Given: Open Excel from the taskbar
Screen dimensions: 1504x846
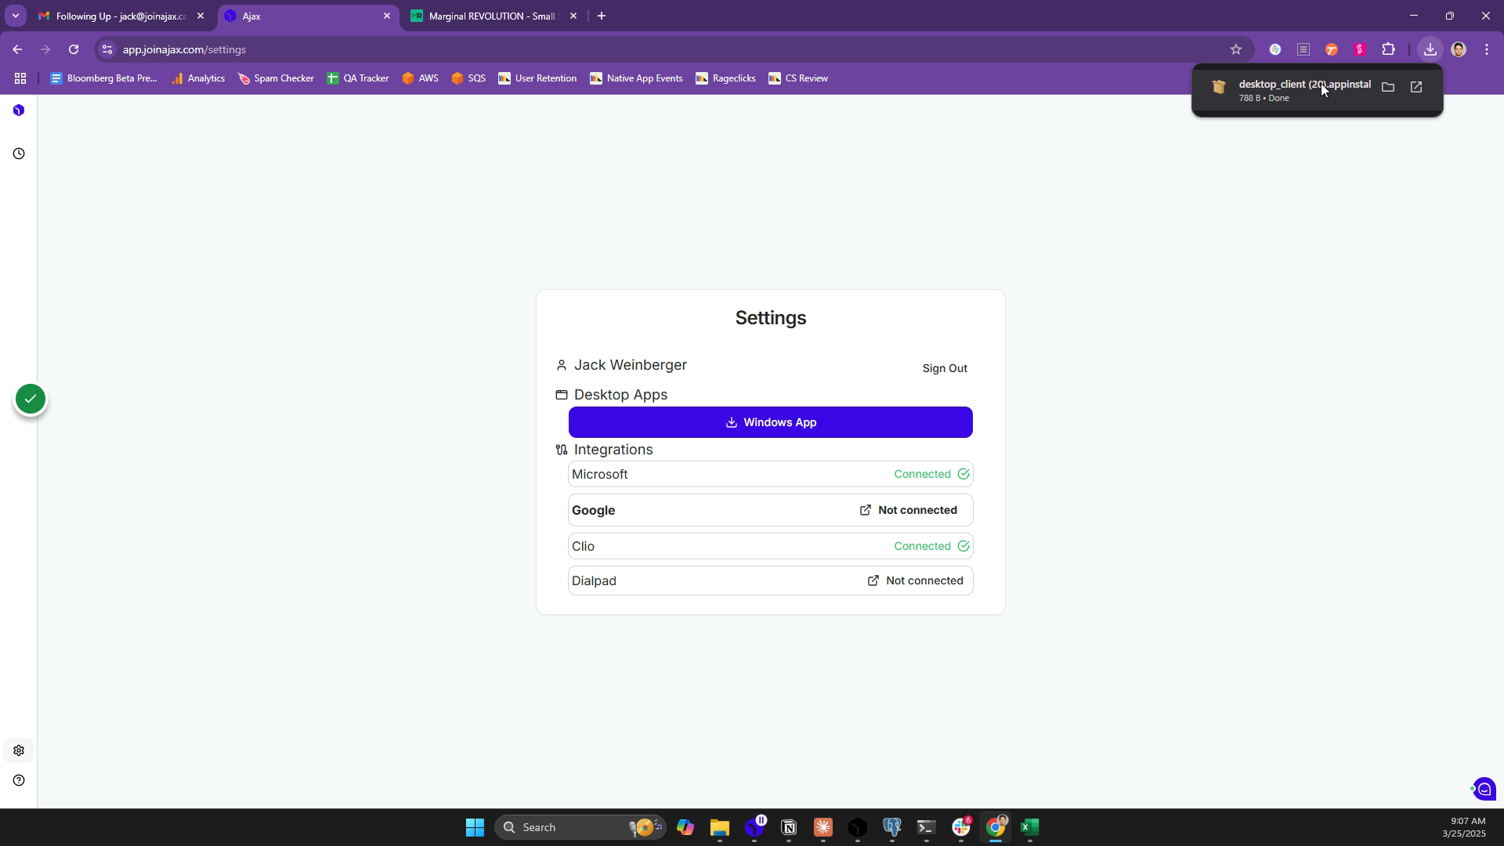Looking at the screenshot, I should click(1030, 827).
